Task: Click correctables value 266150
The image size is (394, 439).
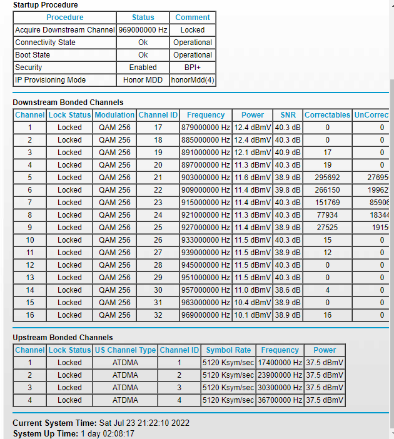Action: click(327, 190)
